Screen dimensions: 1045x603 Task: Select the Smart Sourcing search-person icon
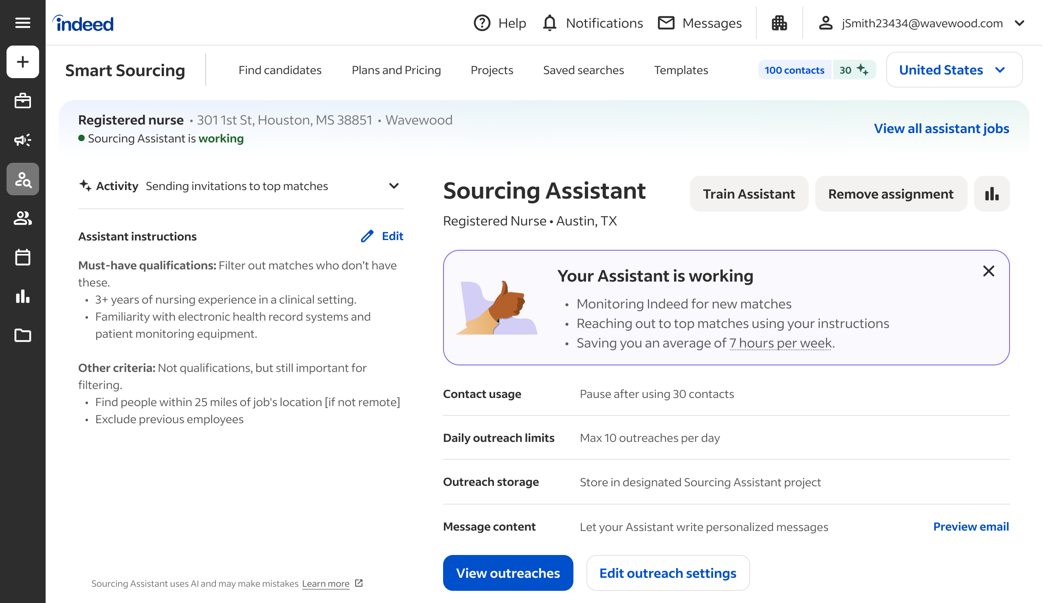22,179
